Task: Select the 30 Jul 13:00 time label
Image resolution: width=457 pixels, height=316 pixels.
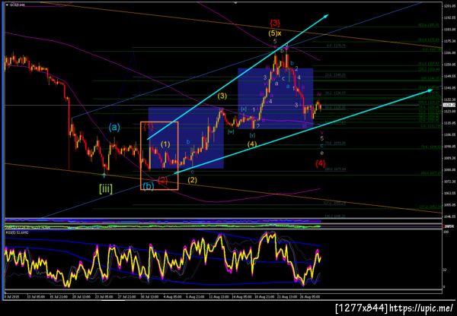Action: (150, 297)
